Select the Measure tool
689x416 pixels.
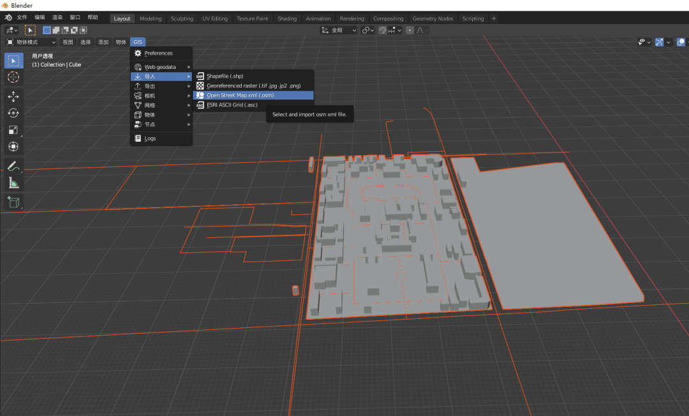pos(13,183)
